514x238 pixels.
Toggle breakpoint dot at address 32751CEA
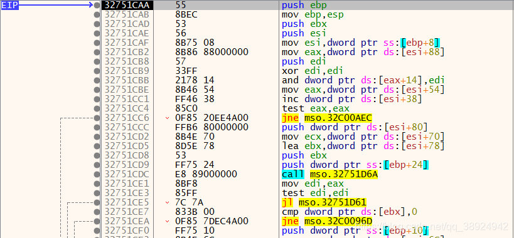click(97, 221)
